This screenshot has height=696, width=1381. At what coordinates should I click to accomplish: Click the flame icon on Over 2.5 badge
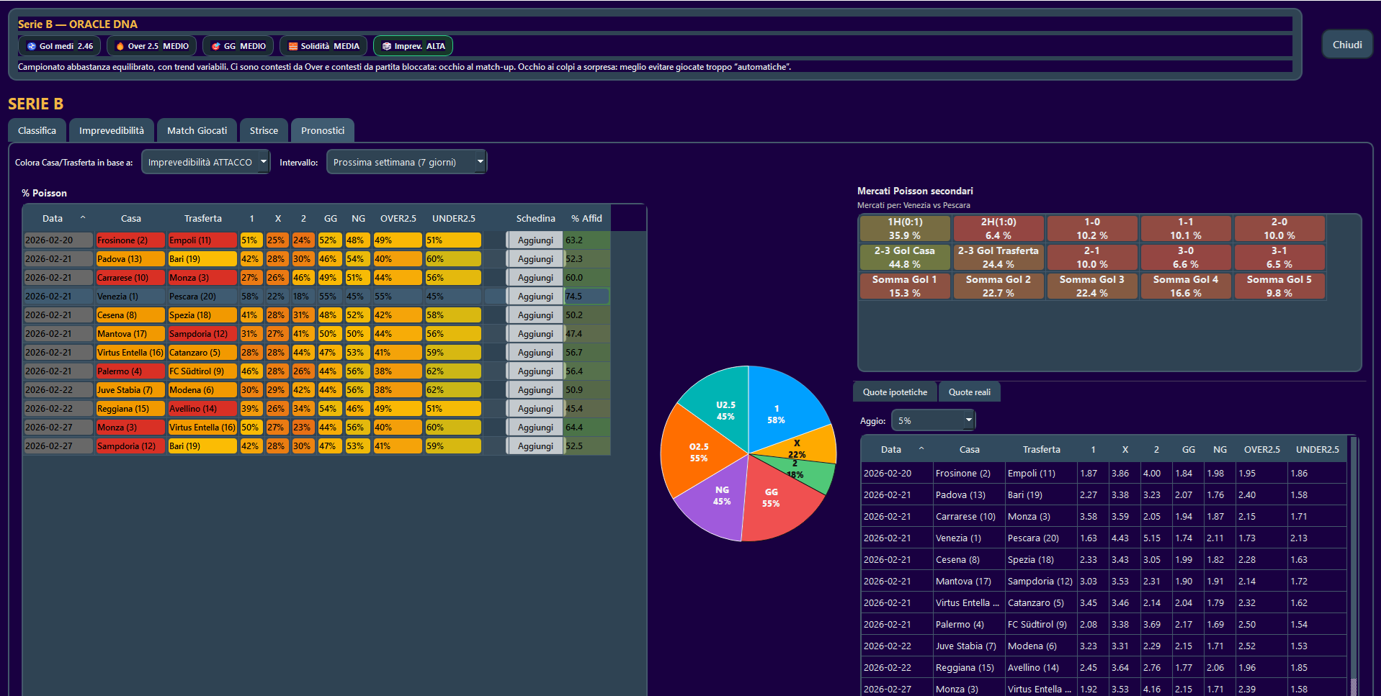coord(120,46)
